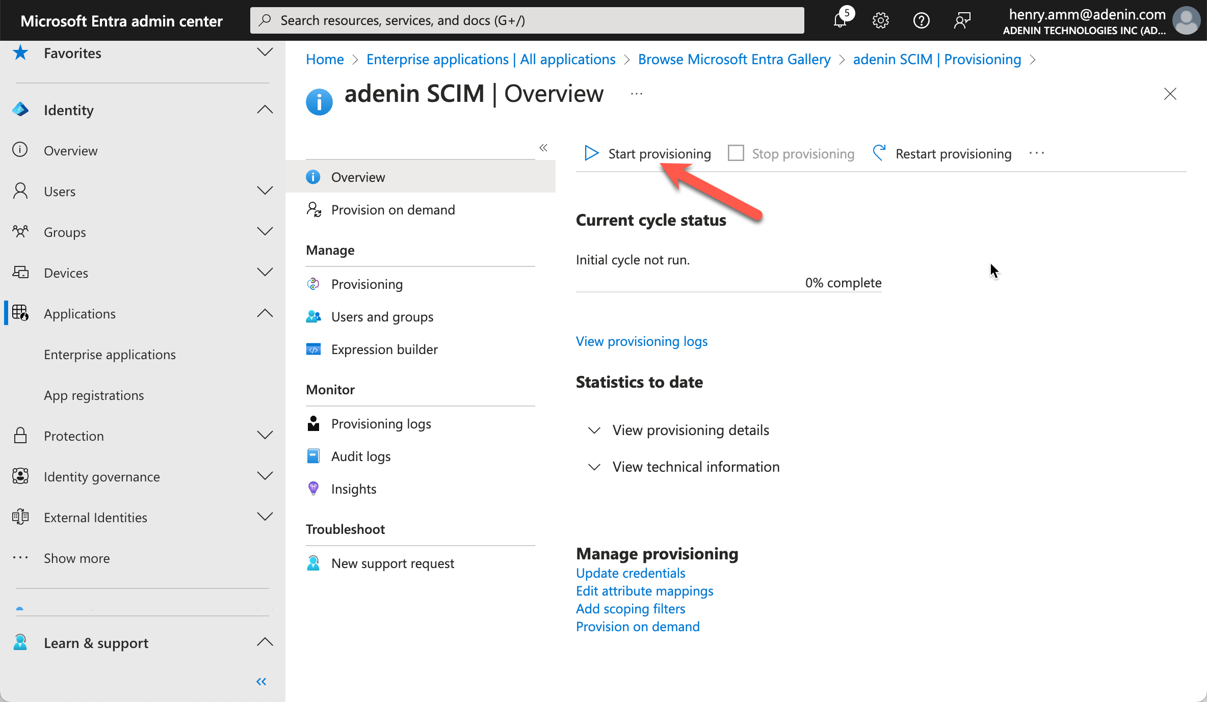Click the Start provisioning icon
1207x702 pixels.
tap(590, 153)
